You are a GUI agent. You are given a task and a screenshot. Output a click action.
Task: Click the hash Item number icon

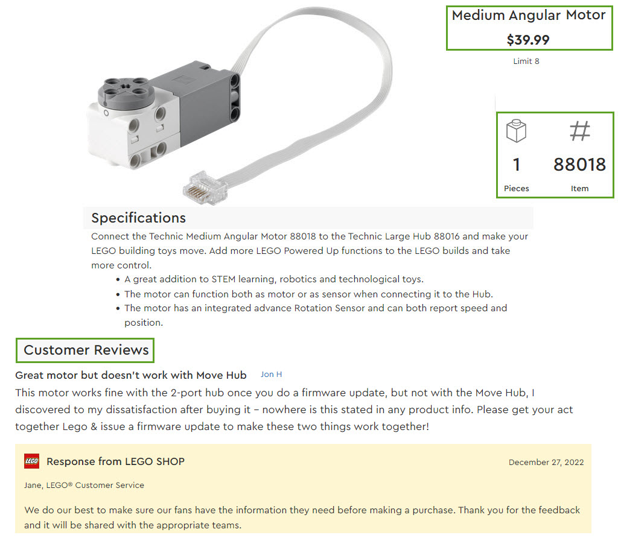pyautogui.click(x=579, y=131)
